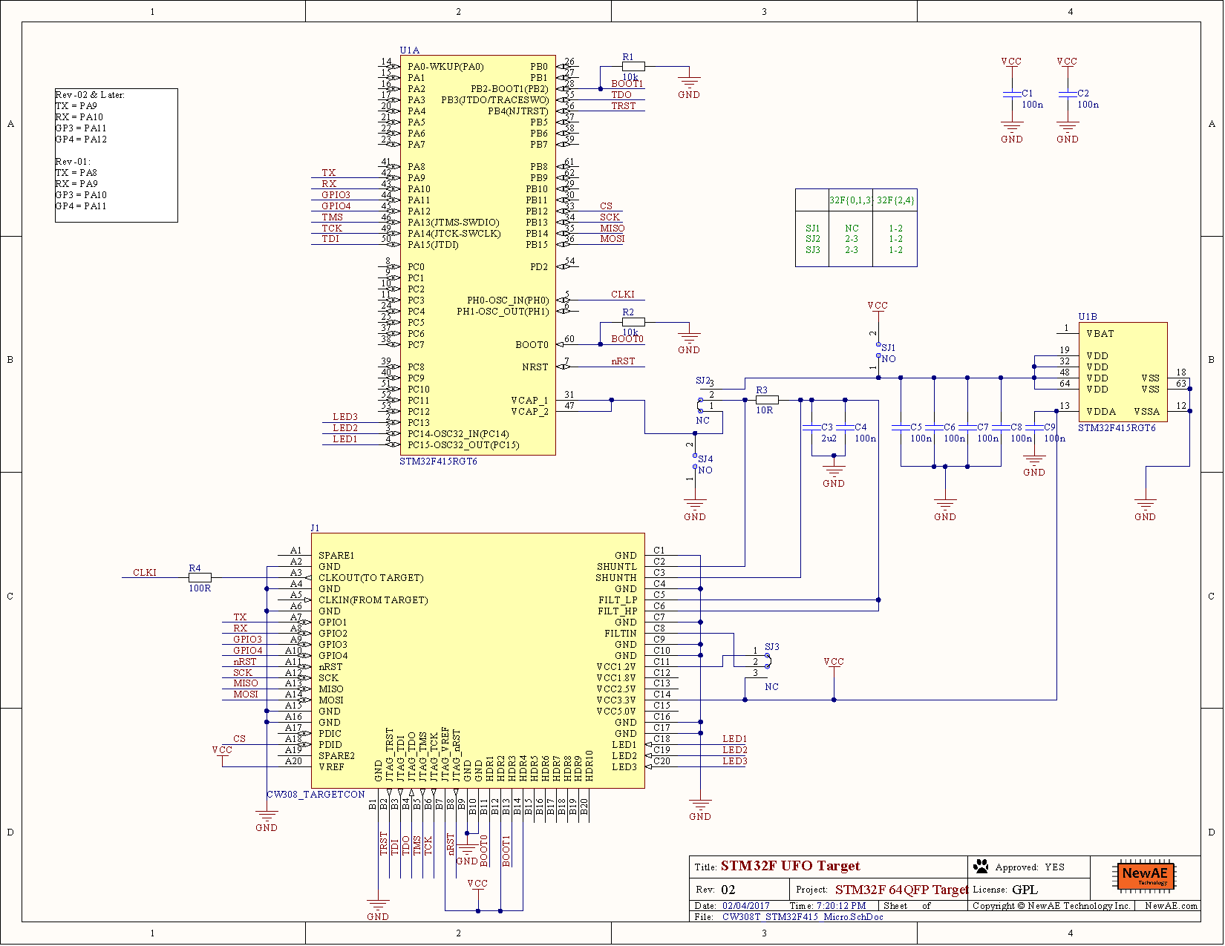Click the CW308_TARGETCON part name

[316, 795]
